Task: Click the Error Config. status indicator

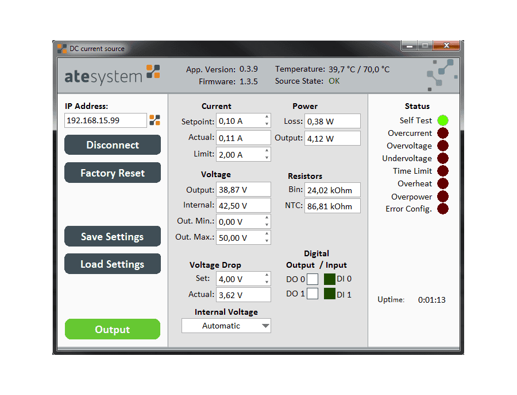Action: [x=443, y=209]
